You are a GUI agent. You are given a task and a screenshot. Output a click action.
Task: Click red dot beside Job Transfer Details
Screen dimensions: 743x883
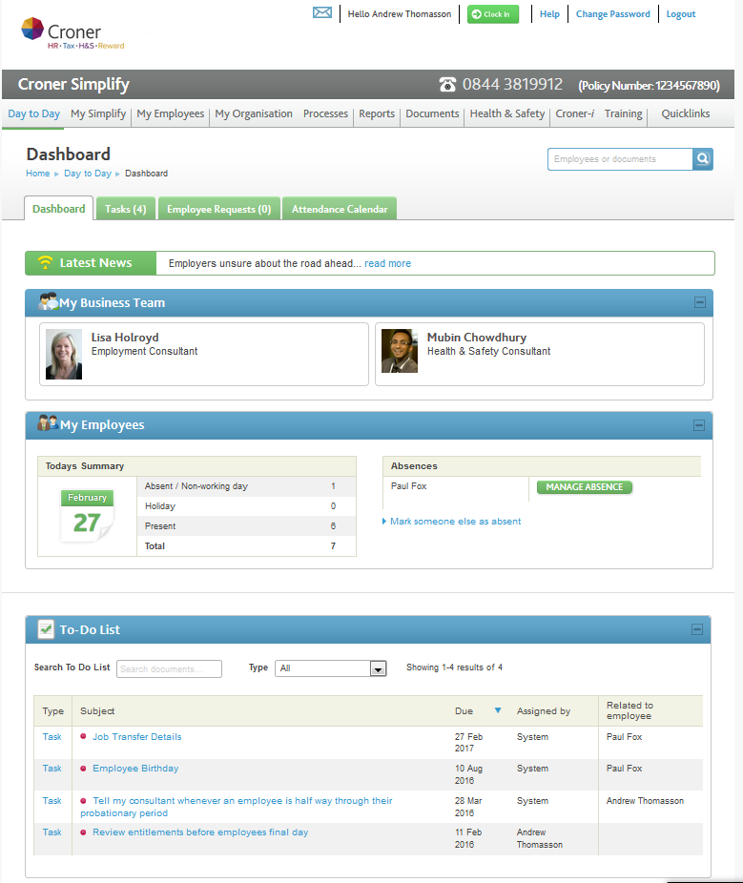coord(83,736)
